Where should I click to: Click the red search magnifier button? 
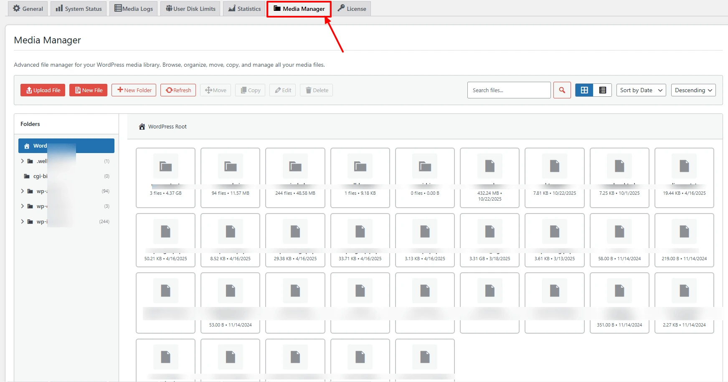(562, 90)
